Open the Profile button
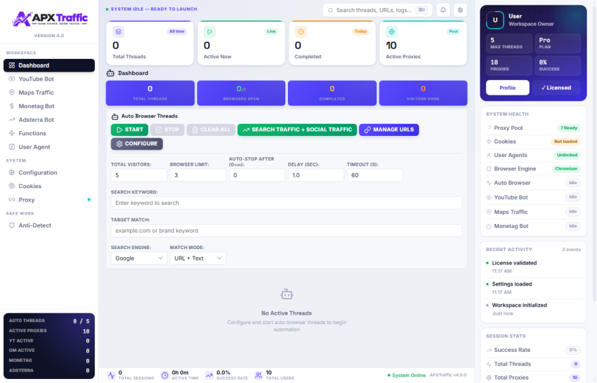 [x=507, y=88]
